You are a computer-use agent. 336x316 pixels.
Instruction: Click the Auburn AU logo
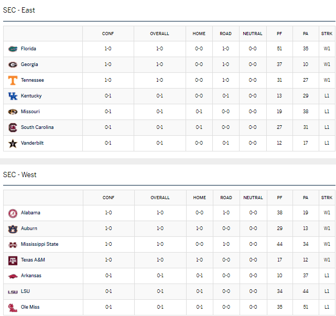13,229
